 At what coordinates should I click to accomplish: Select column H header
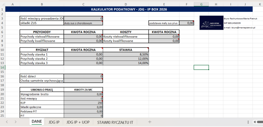coord(216,4)
